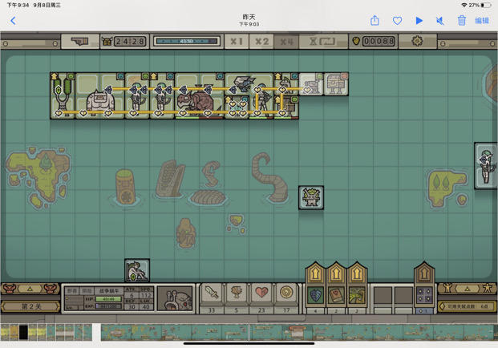The width and height of the screenshot is (498, 348).
Task: Expand the blue shield card upgrade arrow
Action: 315,273
